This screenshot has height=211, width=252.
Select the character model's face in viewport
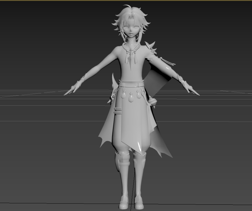131,30
